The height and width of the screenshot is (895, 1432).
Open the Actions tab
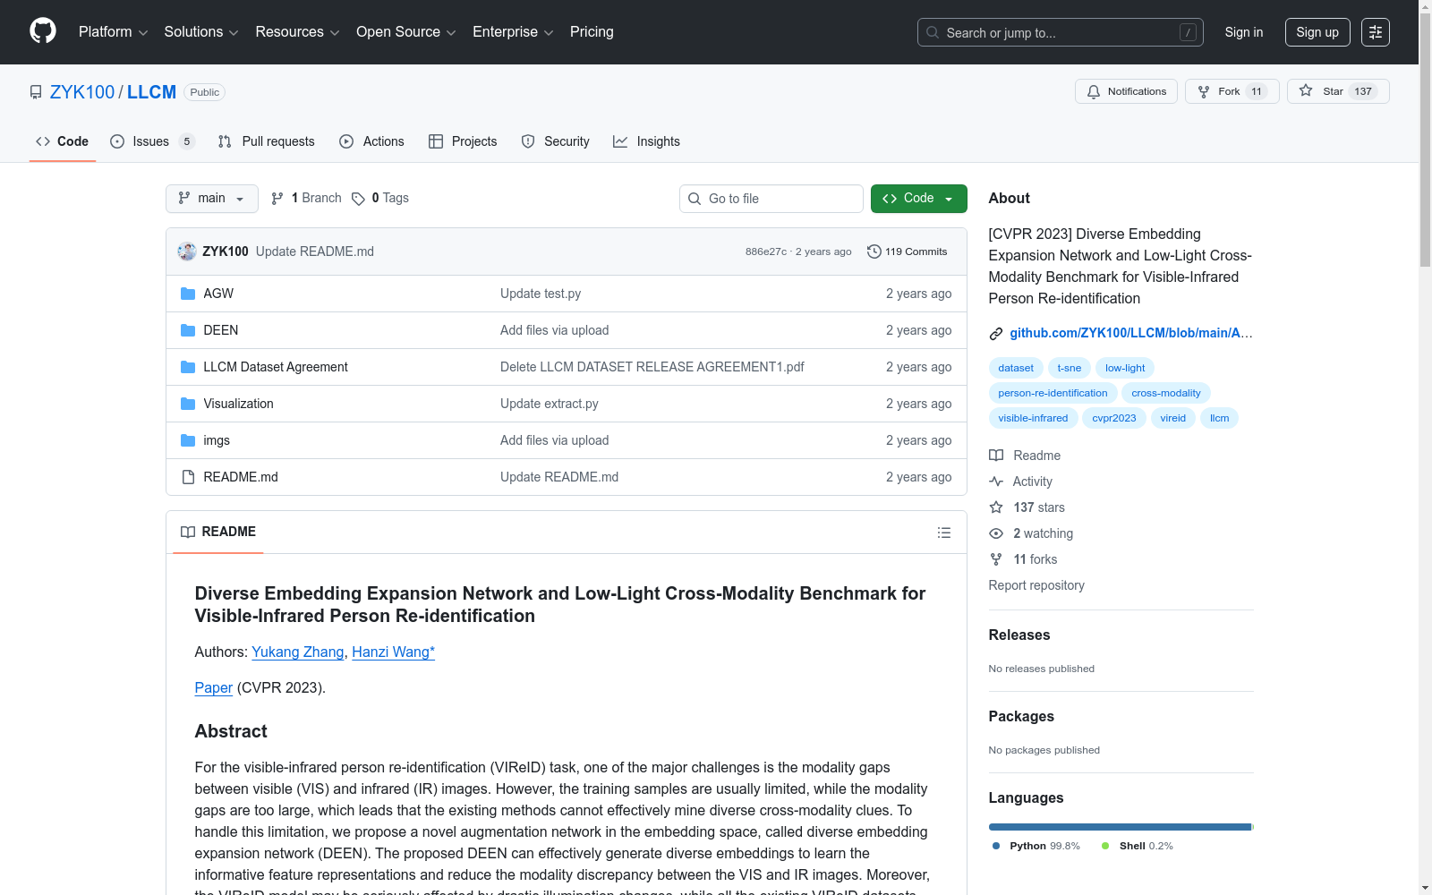[372, 141]
